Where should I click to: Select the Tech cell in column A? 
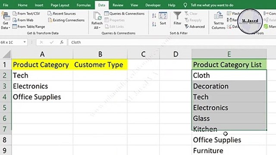point(42,75)
